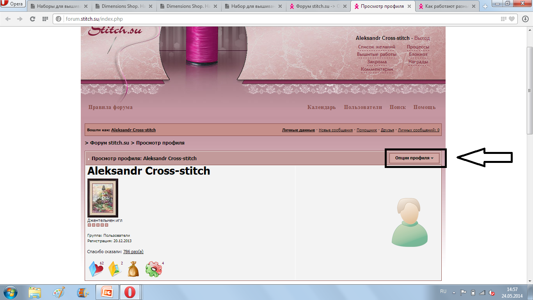Open the 786 раз(а) thanks link

point(133,252)
